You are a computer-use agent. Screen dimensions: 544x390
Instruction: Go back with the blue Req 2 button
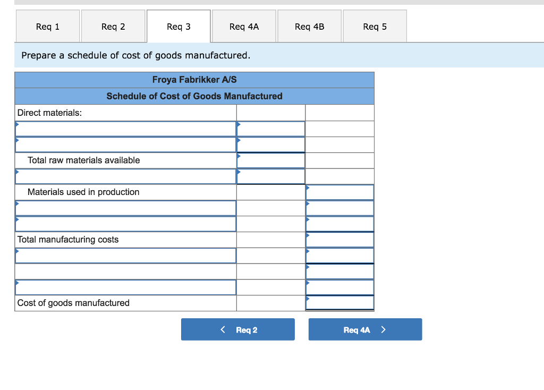coord(238,329)
